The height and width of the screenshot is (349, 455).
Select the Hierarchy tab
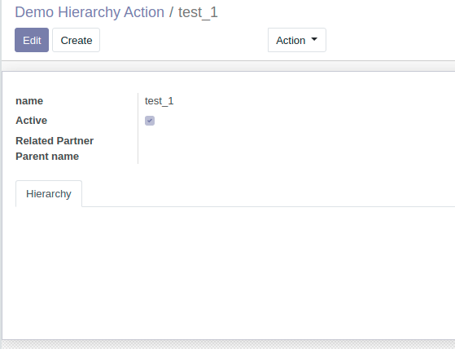coord(49,194)
